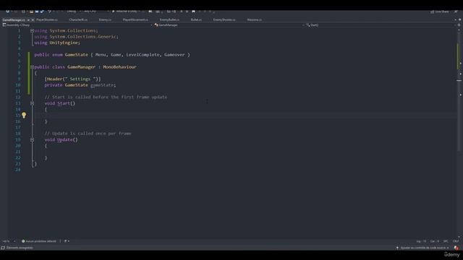Click the Header Settings attribute line
463x260 pixels.
(x=72, y=79)
